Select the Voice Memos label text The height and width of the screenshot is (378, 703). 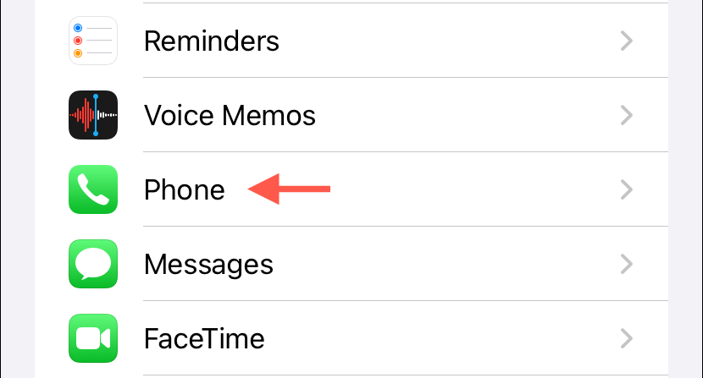230,116
